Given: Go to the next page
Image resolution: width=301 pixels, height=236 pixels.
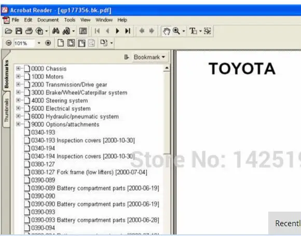Looking at the screenshot, I should tap(117, 31).
